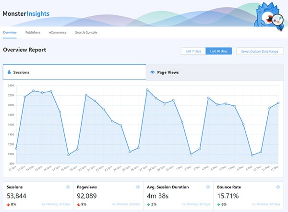Open the Overview tab
Screen dimensions: 288x212
[x=10, y=33]
